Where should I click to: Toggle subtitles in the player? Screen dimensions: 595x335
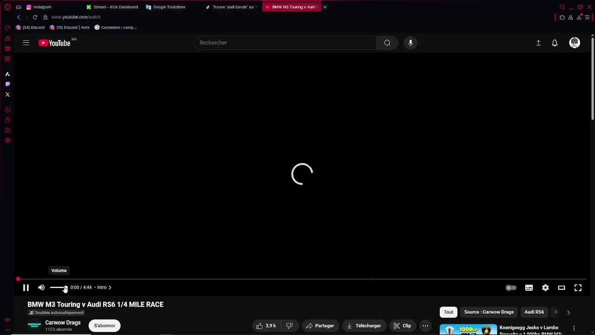click(529, 288)
